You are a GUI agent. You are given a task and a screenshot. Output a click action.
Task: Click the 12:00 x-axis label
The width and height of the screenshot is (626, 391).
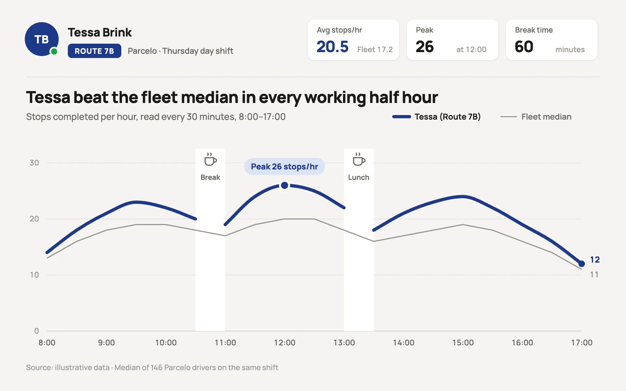pos(285,342)
